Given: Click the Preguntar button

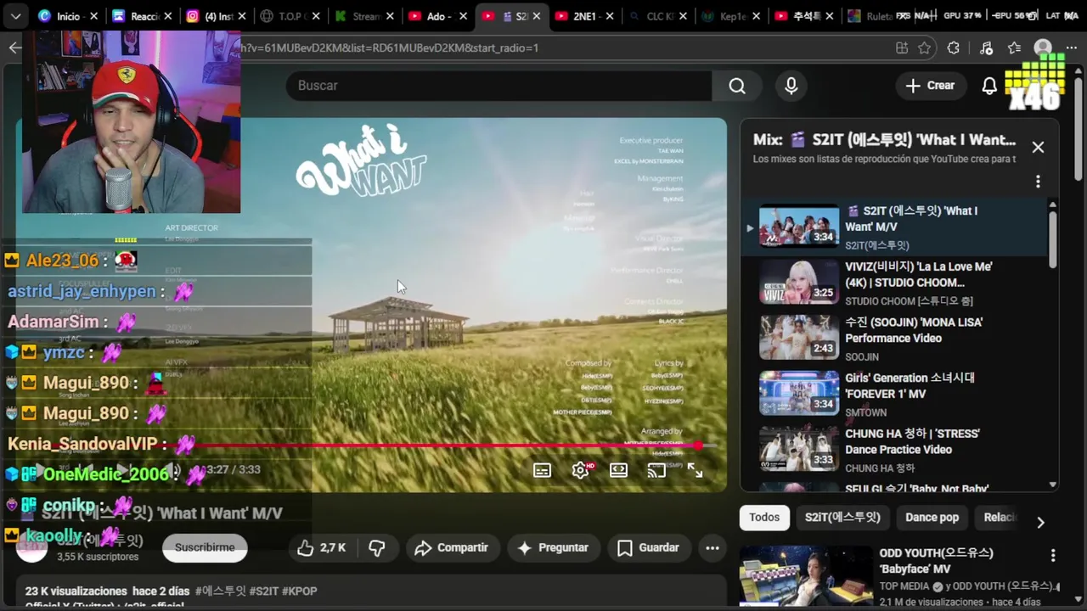Looking at the screenshot, I should click(553, 548).
